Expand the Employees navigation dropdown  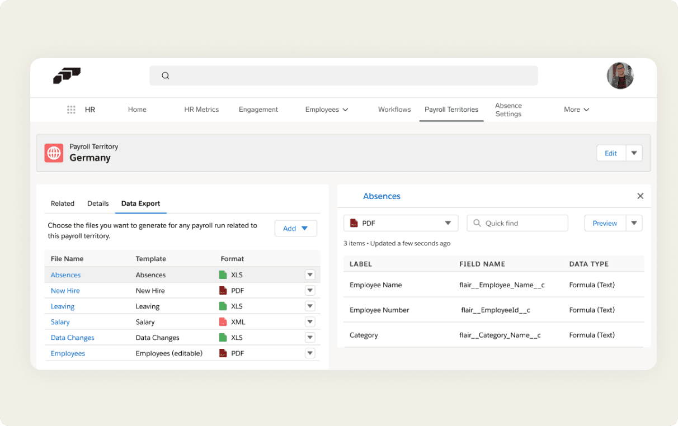[327, 110]
